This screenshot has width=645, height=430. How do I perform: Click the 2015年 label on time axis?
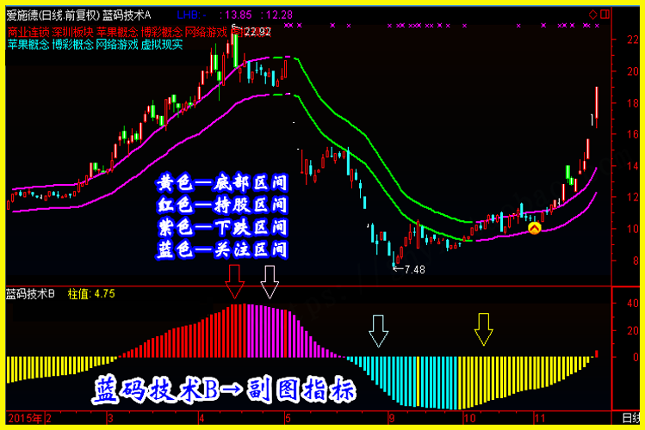pyautogui.click(x=26, y=419)
